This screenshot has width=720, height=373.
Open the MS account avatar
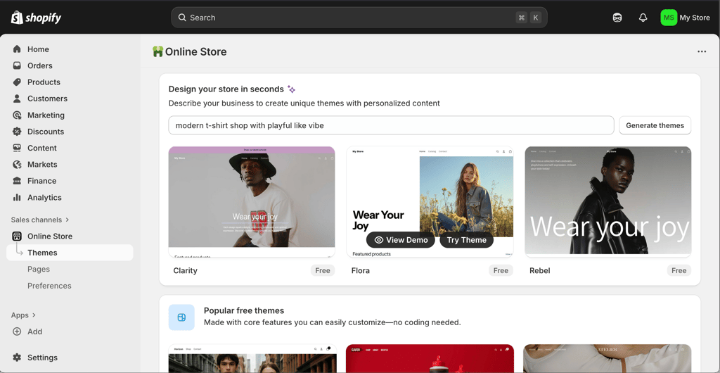[669, 18]
